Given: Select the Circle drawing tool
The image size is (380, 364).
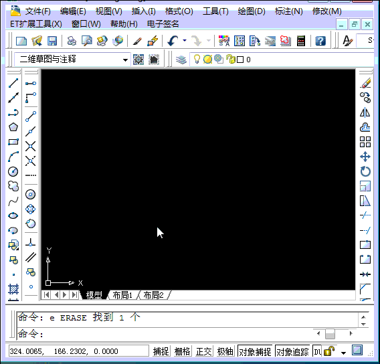Looking at the screenshot, I should [x=13, y=171].
